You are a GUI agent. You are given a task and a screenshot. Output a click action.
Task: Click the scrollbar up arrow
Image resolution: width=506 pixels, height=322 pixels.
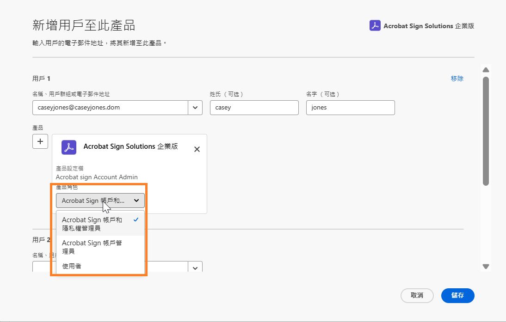click(486, 69)
